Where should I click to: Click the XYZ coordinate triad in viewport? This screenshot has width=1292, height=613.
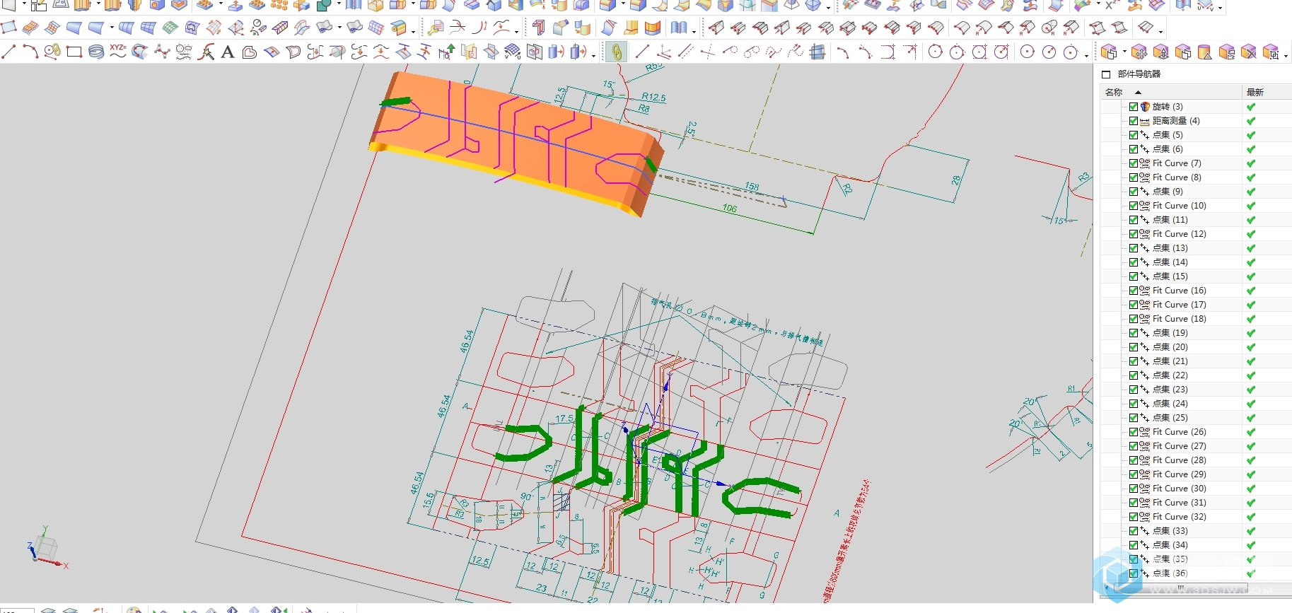coord(46,549)
